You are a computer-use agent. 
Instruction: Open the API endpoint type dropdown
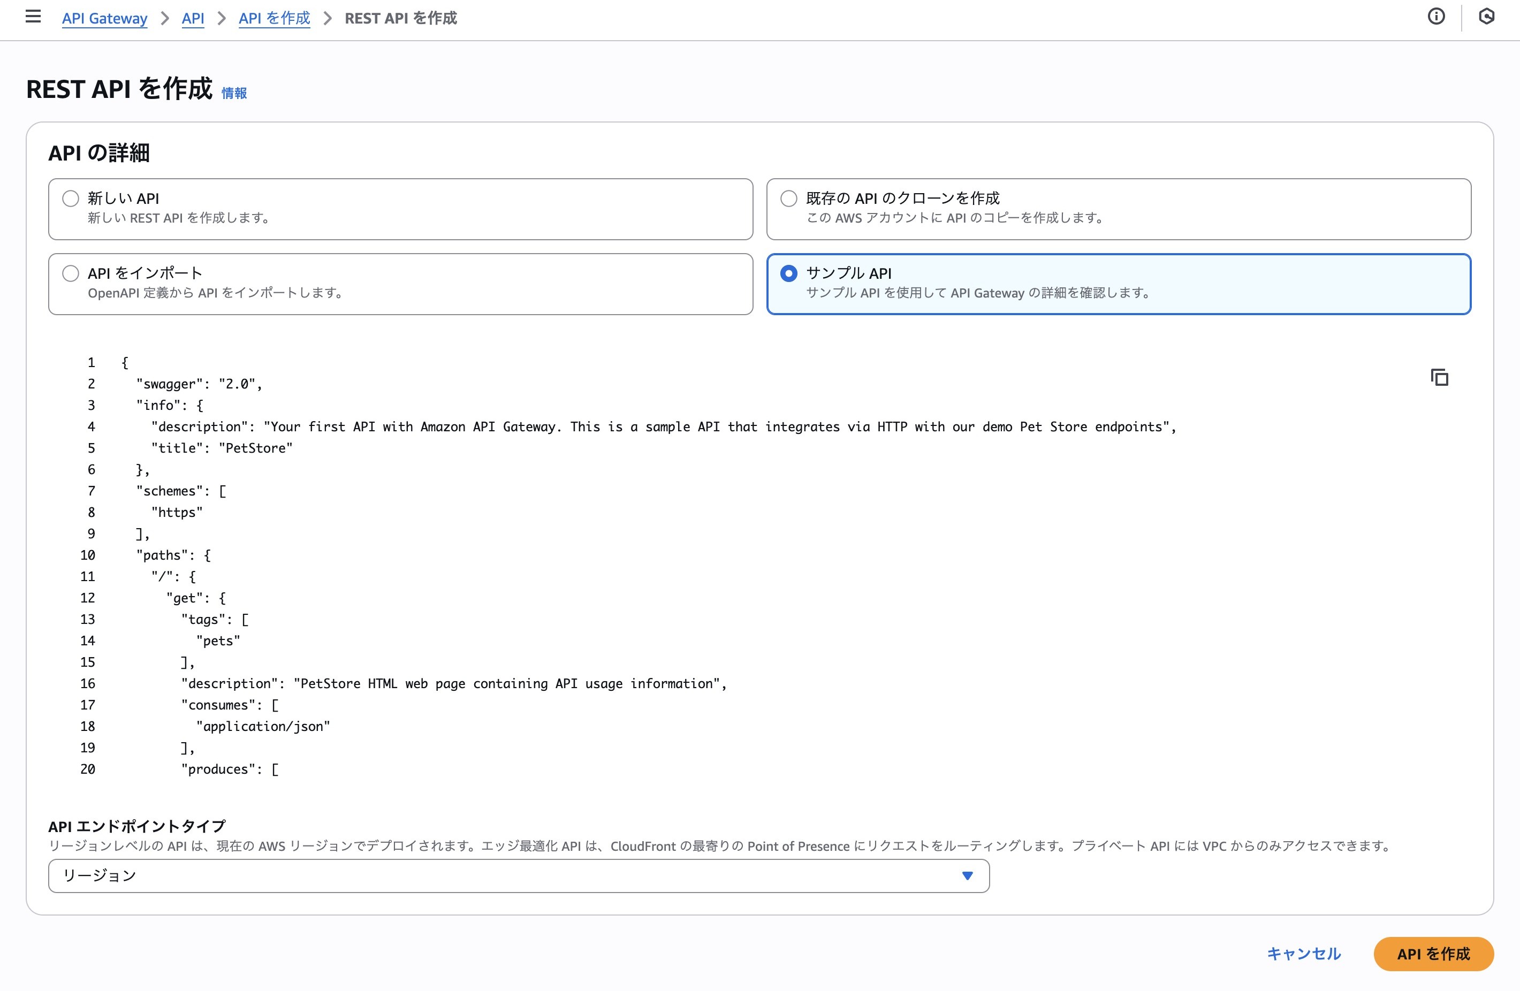pyautogui.click(x=518, y=875)
